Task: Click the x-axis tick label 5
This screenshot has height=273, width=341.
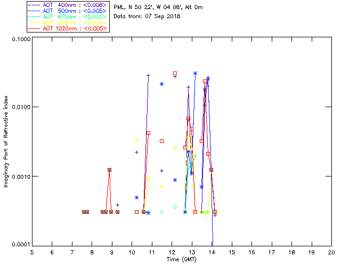Action: click(32, 252)
